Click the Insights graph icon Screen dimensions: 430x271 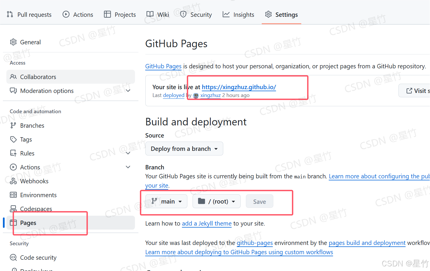[226, 14]
